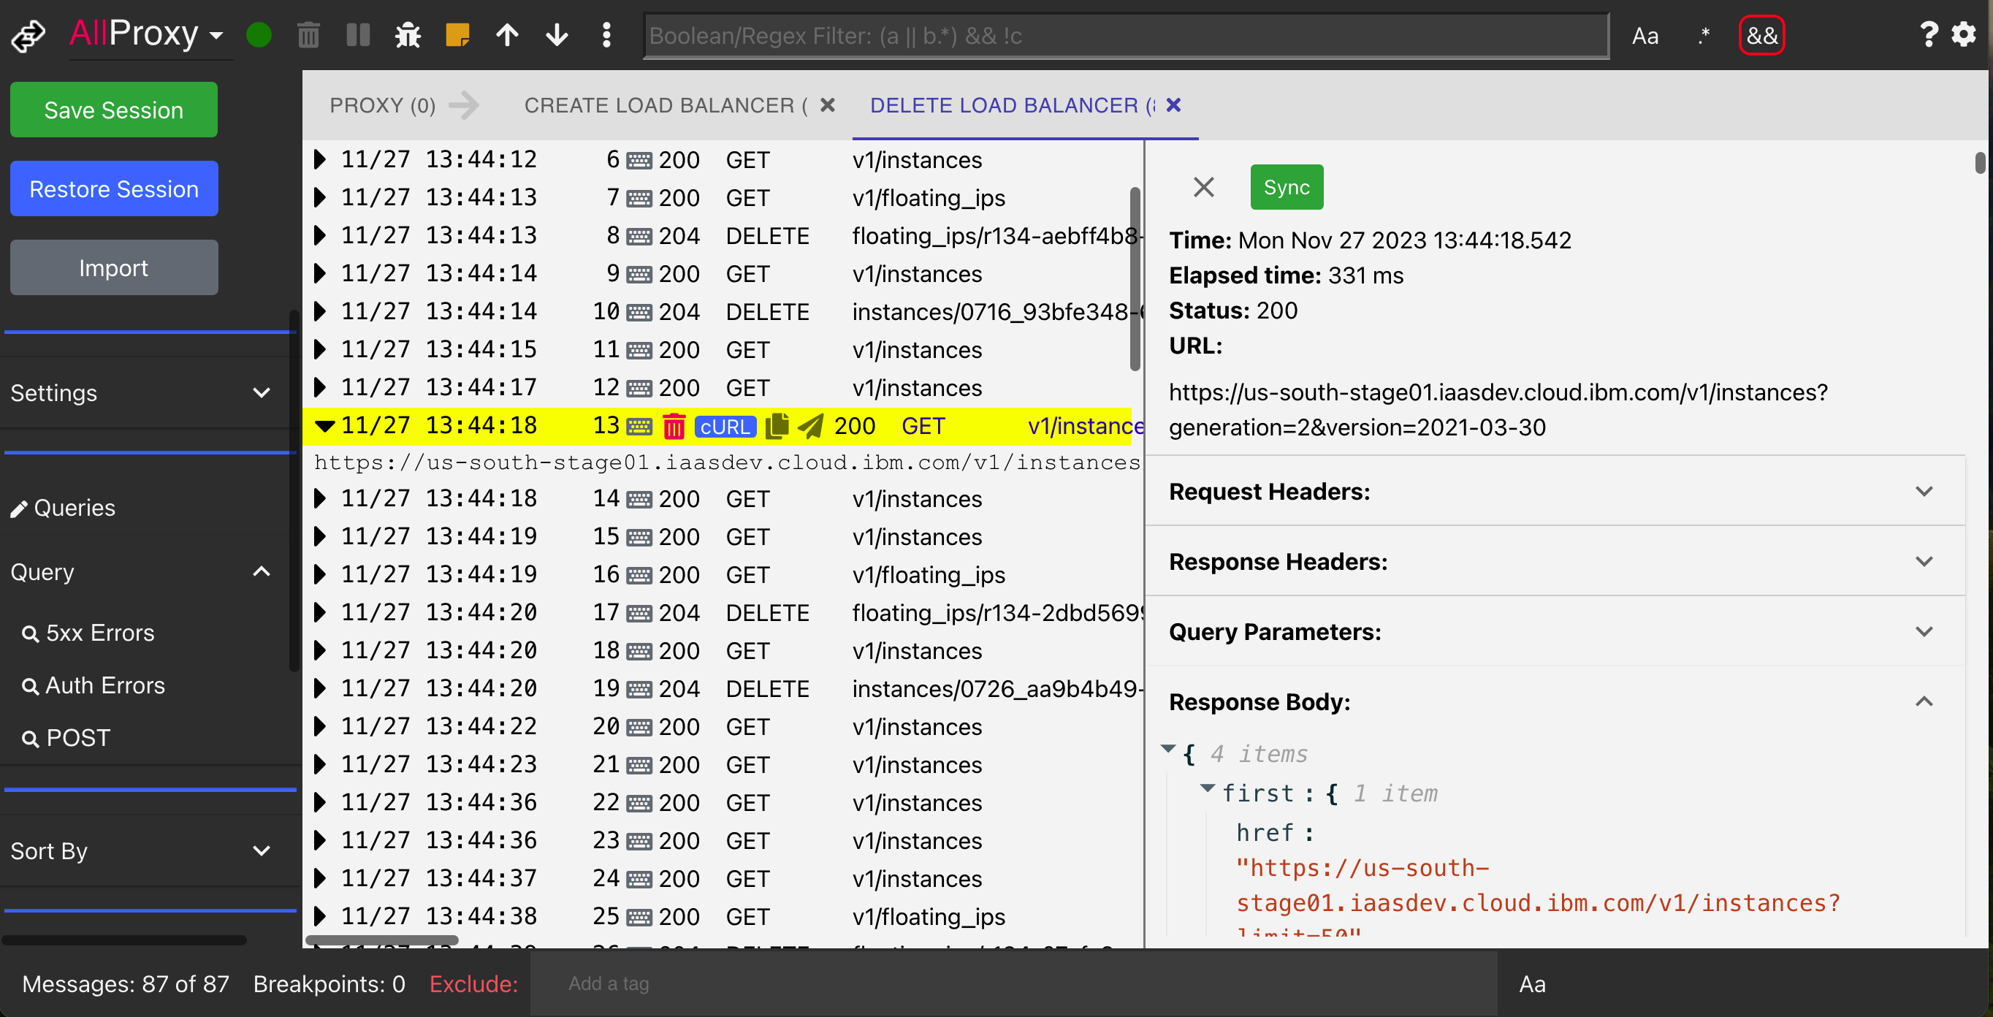The width and height of the screenshot is (1993, 1017).
Task: Click the trash icon in top toolbar
Action: pos(308,36)
